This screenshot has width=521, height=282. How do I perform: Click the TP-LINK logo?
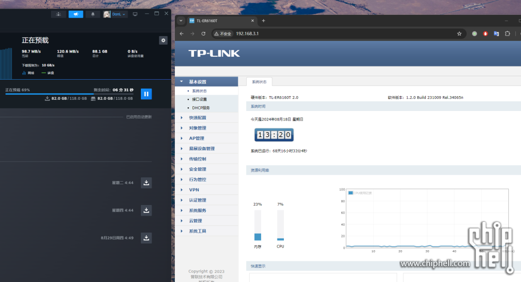pos(214,54)
